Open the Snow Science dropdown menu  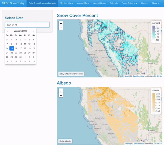point(129,3)
